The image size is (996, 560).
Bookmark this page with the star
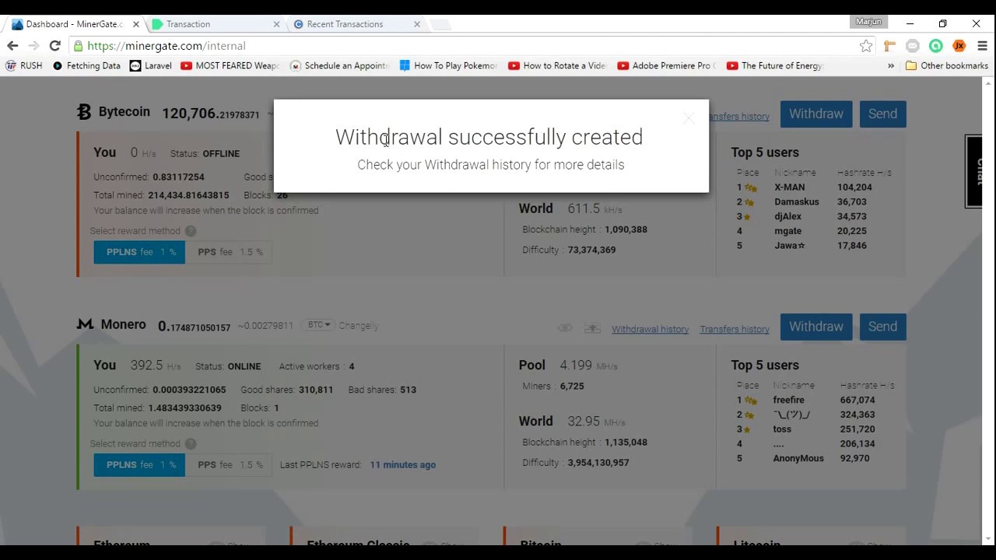[866, 46]
